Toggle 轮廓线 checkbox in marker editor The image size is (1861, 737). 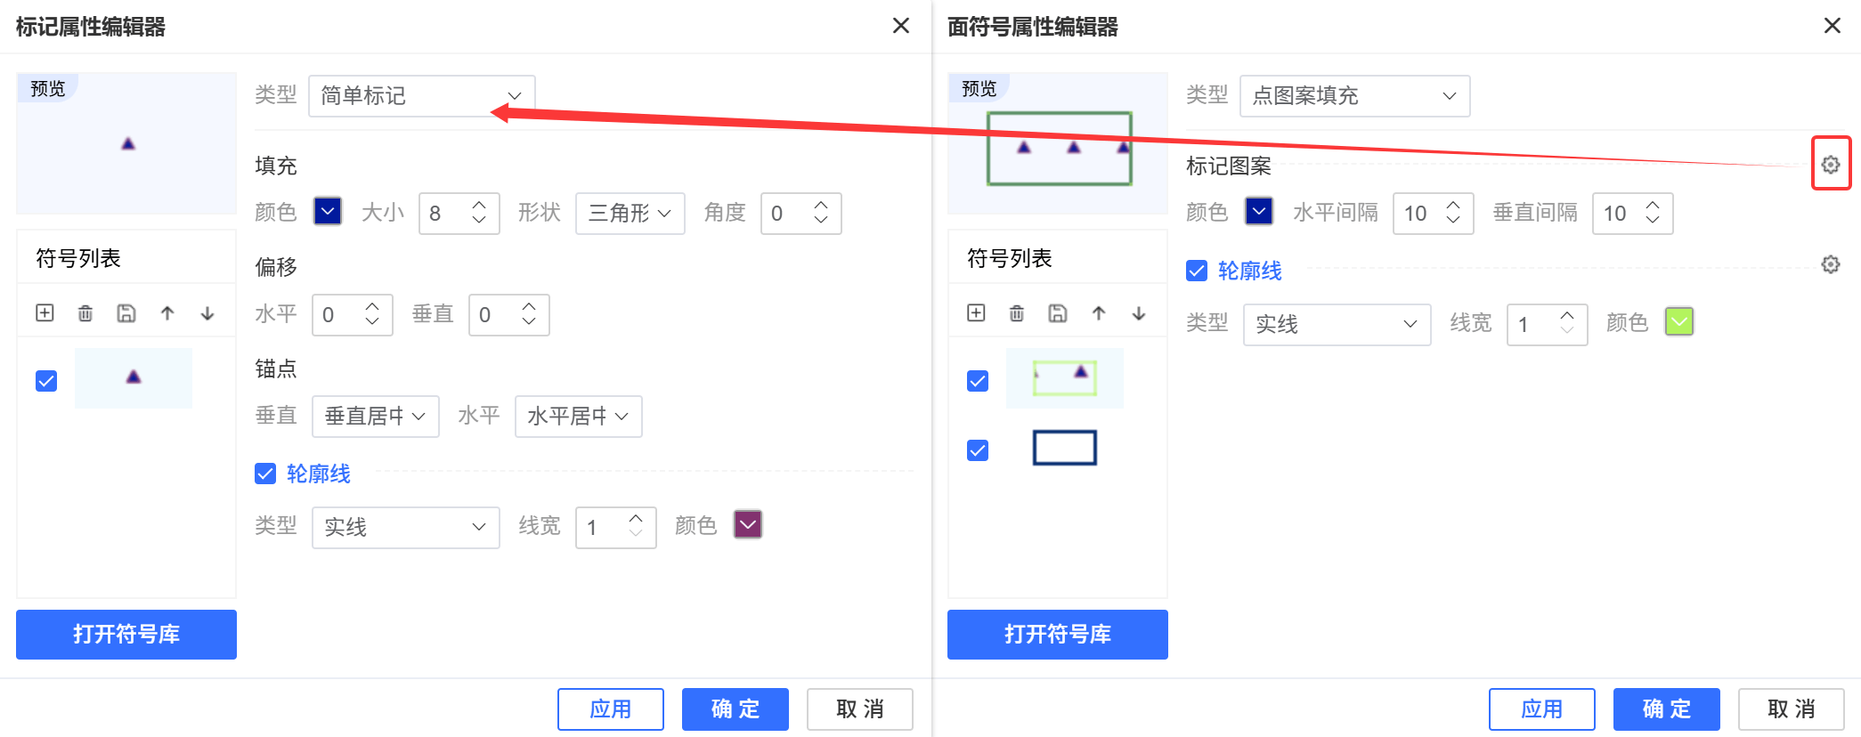[x=265, y=474]
